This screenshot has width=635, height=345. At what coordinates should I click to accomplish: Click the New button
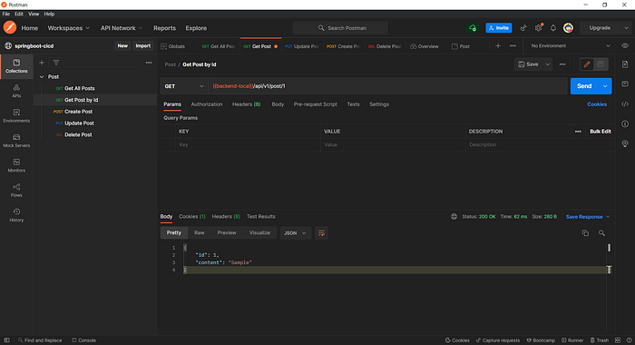122,45
